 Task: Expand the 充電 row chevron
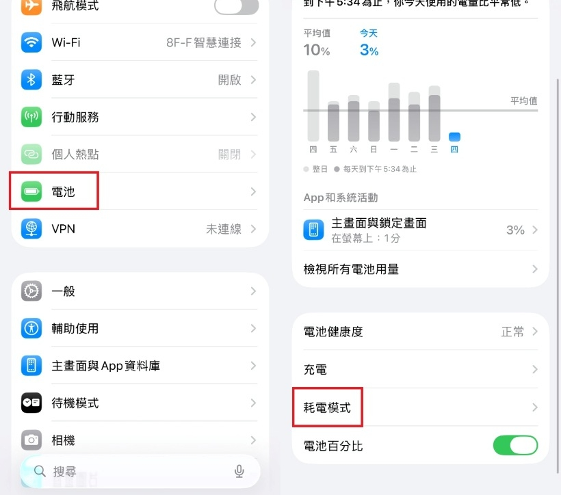click(534, 369)
